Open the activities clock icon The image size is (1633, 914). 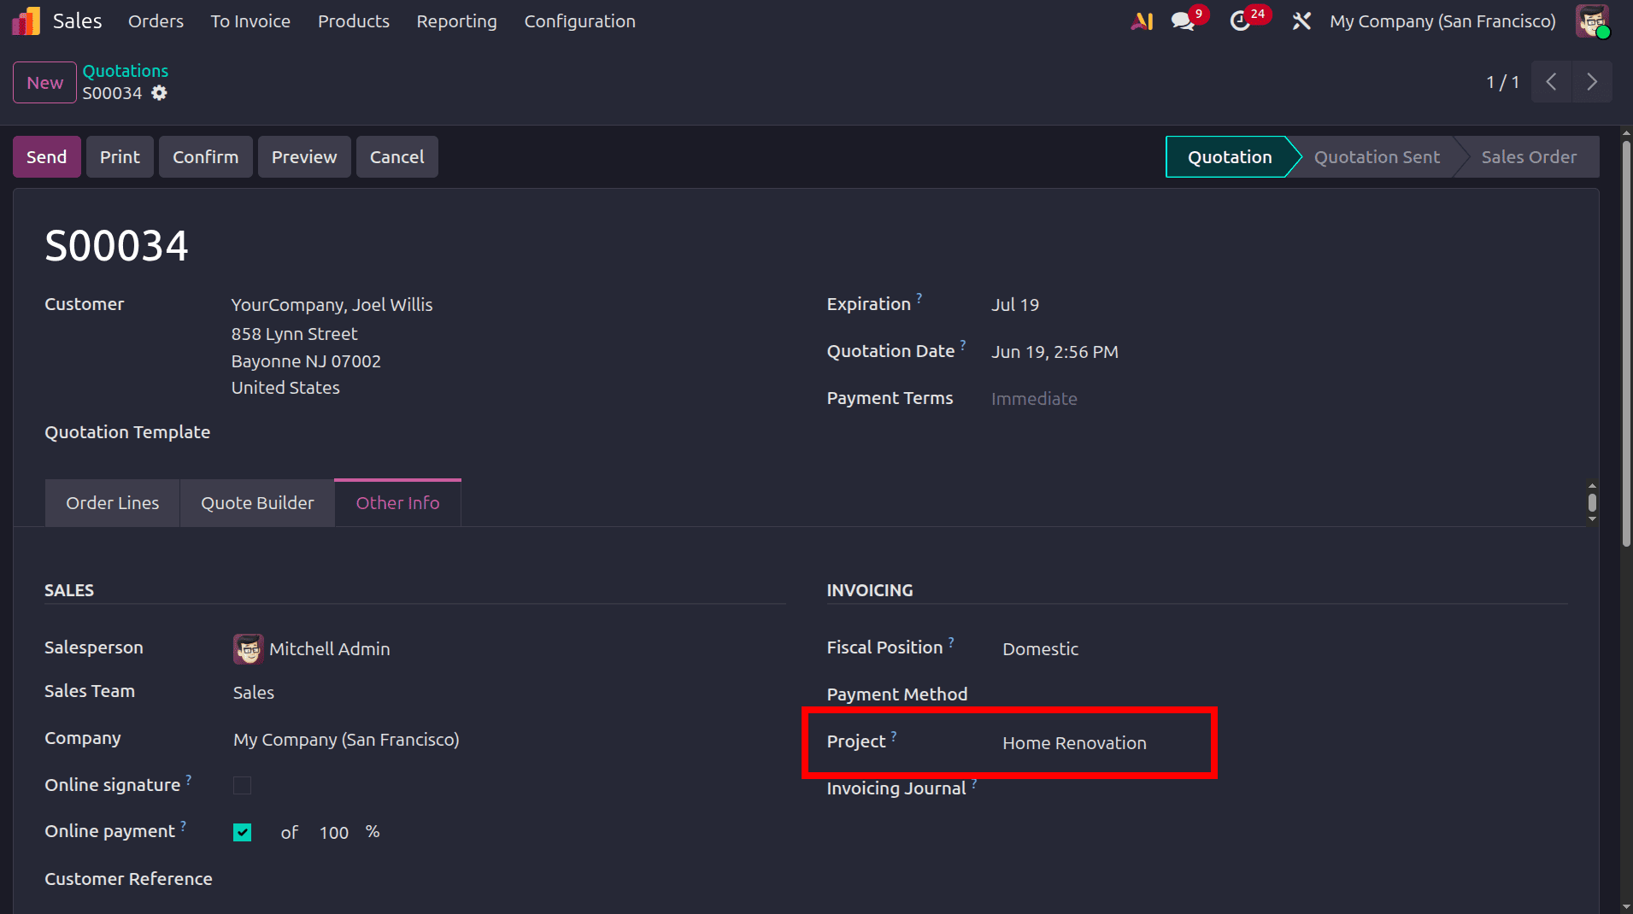point(1240,21)
